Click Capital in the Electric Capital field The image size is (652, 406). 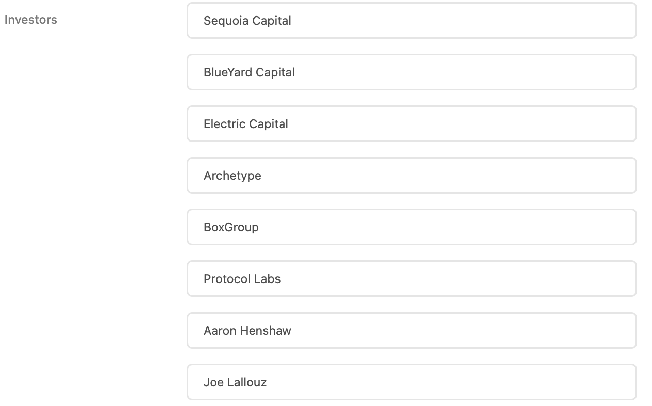click(x=269, y=124)
